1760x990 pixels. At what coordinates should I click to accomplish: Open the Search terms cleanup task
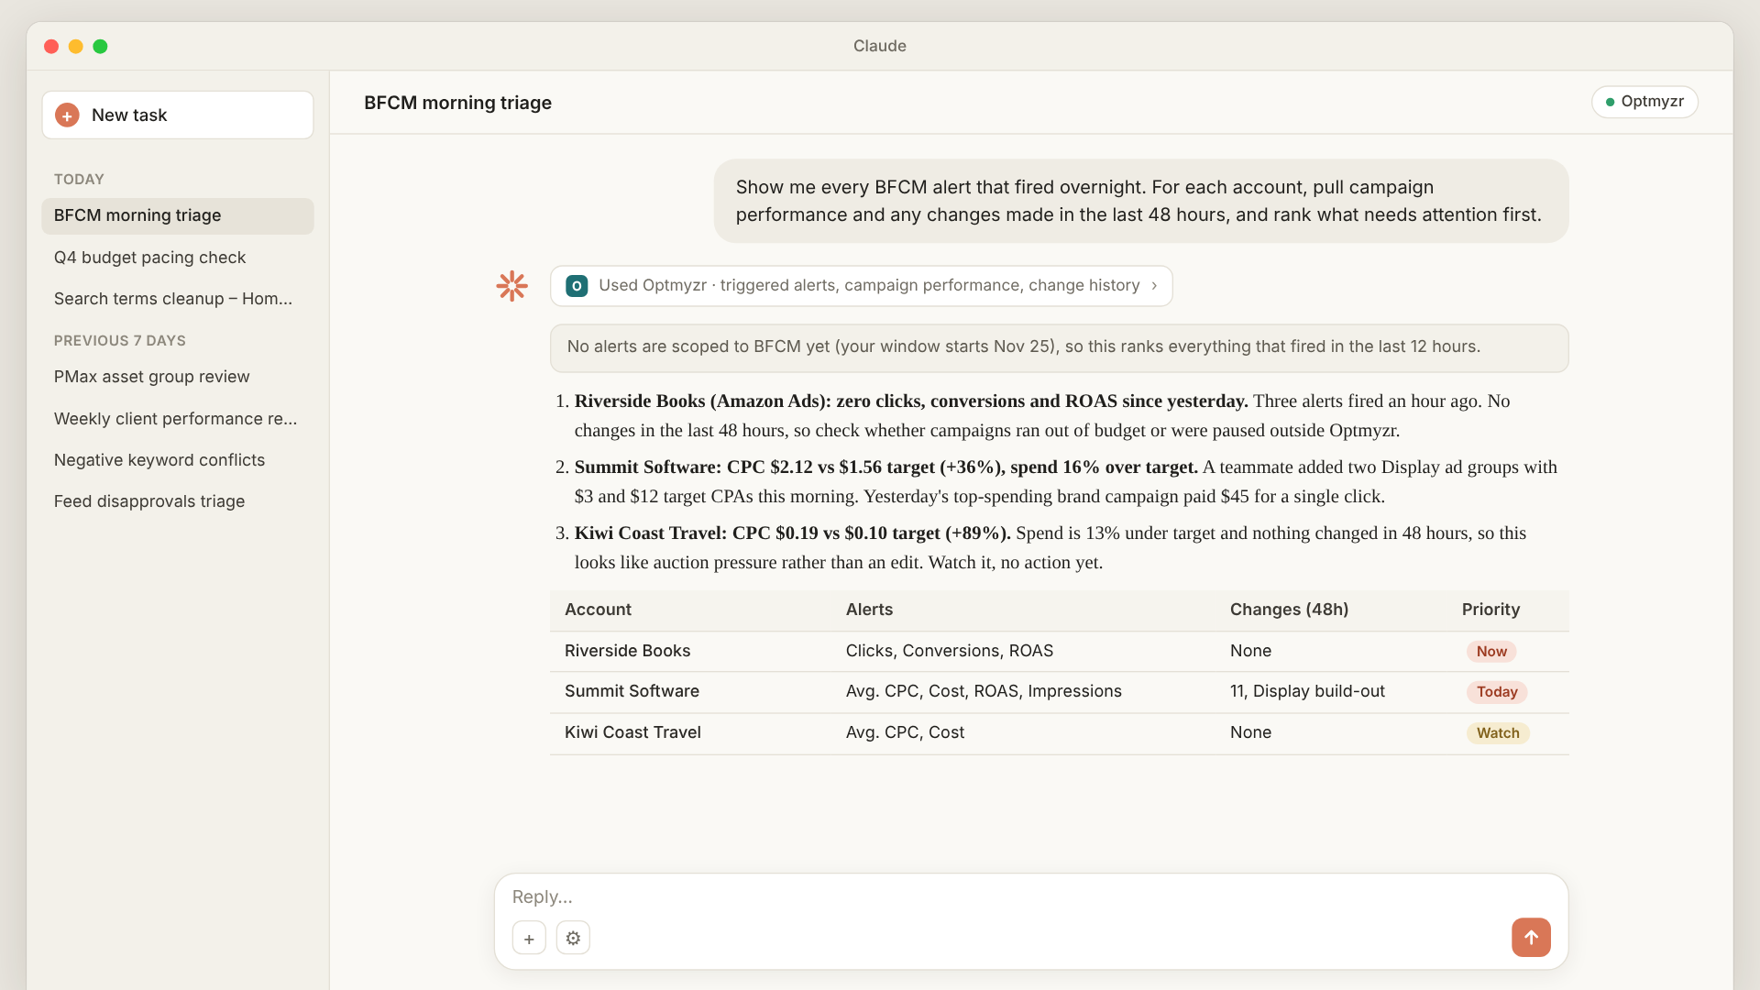(178, 299)
